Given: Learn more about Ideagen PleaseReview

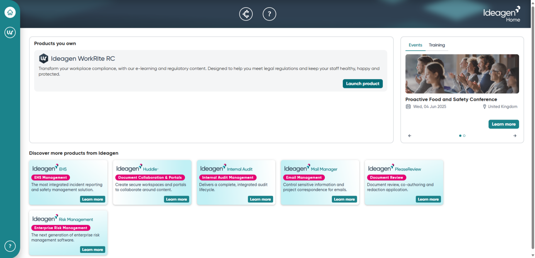Looking at the screenshot, I should (428, 199).
